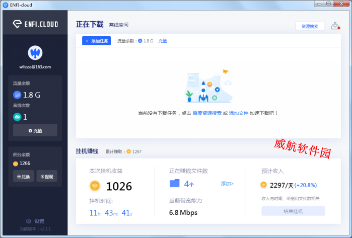Screen dimensions: 352x238
Task: Open the 百度资源搜索 link
Action: [207, 113]
